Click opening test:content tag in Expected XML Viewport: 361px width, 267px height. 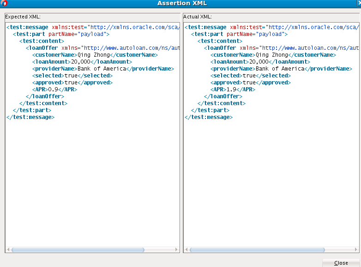42,41
